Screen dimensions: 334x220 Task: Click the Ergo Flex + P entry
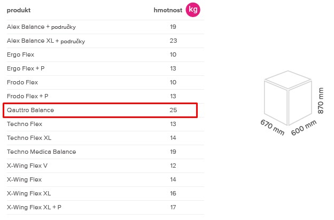click(26, 68)
